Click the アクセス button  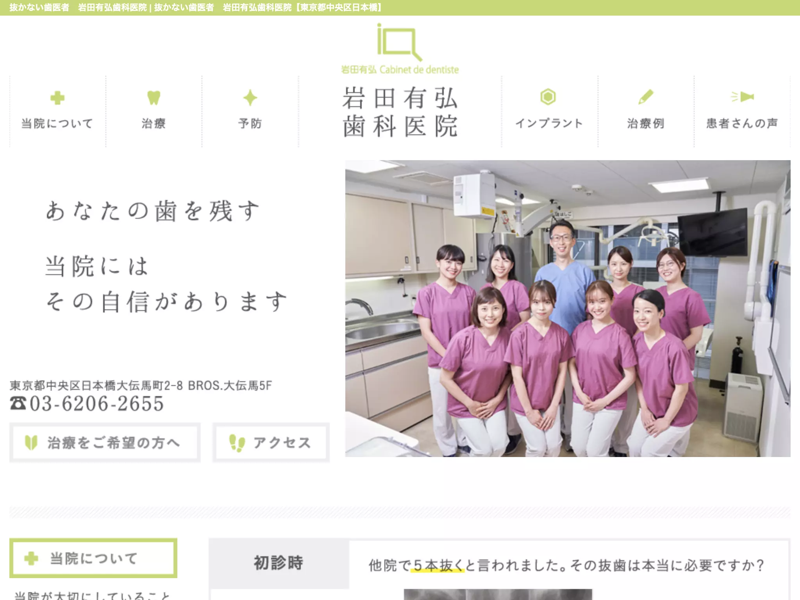(x=271, y=443)
